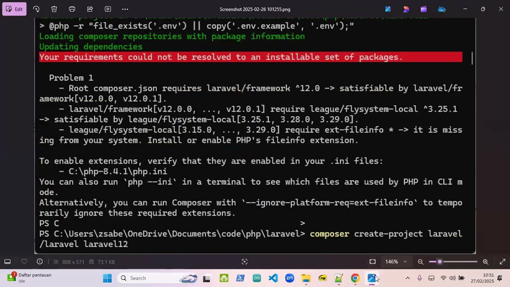The height and width of the screenshot is (287, 510).
Task: Click the OneDrive crossed-out cloud icon
Action: [x=442, y=9]
